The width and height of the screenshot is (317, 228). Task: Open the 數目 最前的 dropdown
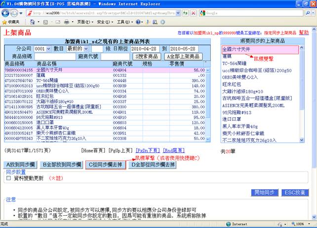point(78,49)
